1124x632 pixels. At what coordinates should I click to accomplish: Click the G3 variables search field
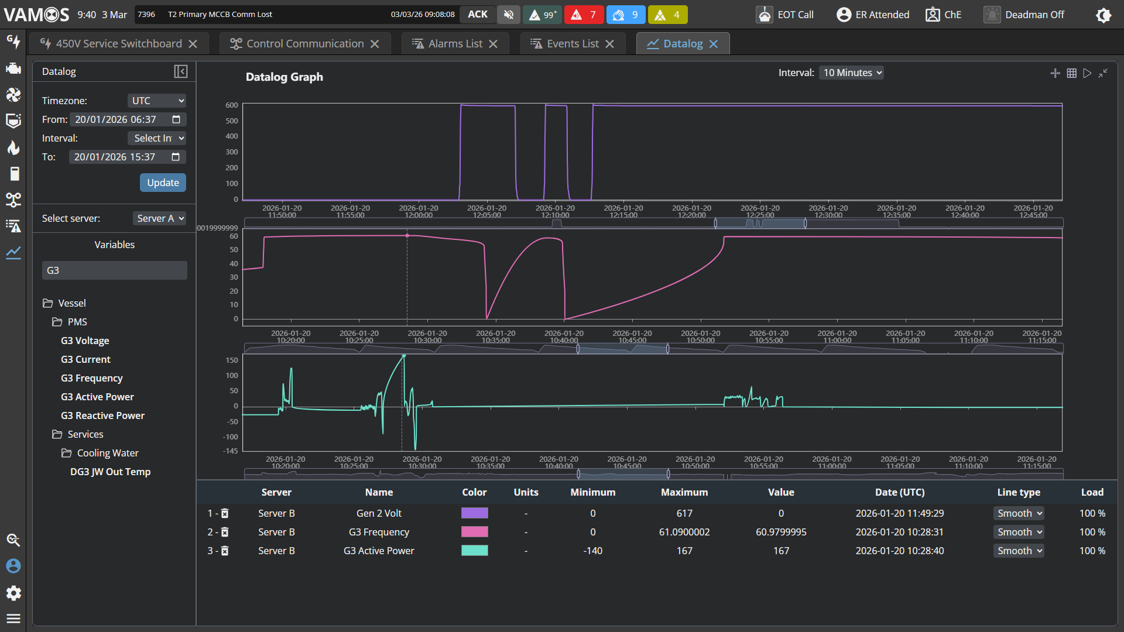[115, 270]
